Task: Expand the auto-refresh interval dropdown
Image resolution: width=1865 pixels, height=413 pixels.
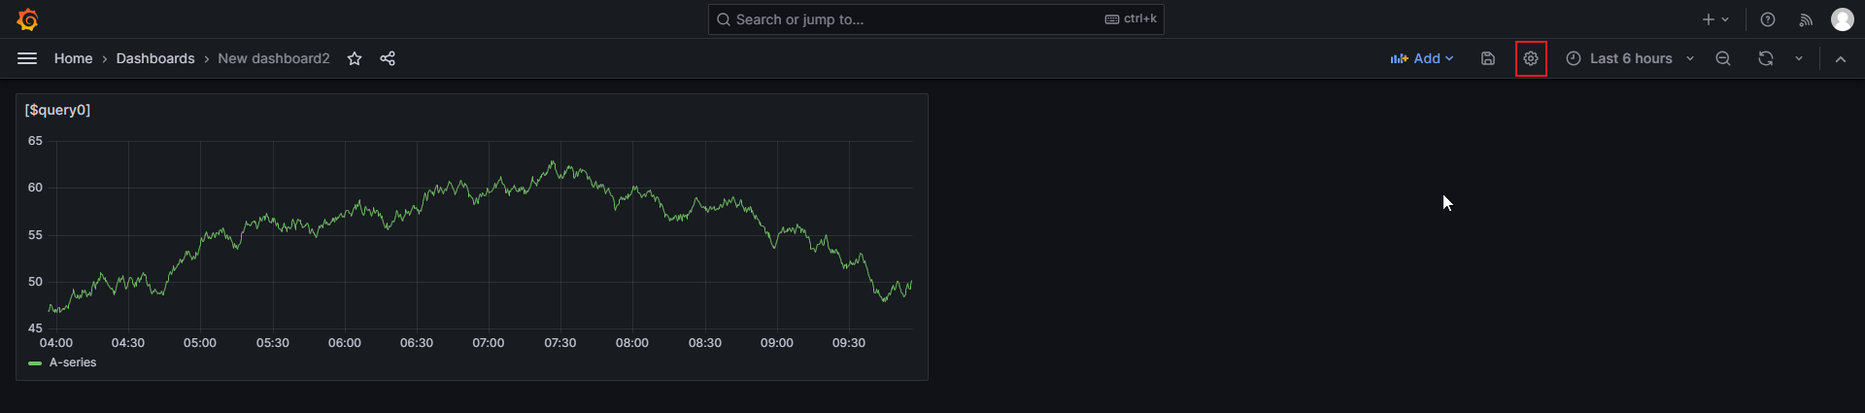Action: tap(1799, 58)
